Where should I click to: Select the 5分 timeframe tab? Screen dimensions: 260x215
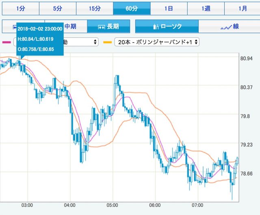tap(58, 8)
